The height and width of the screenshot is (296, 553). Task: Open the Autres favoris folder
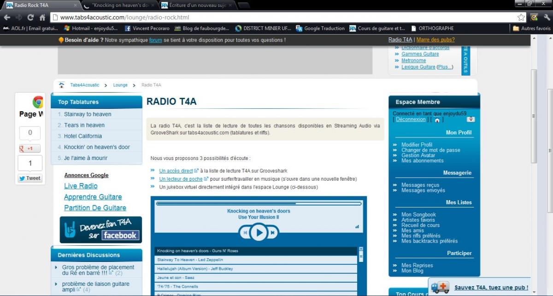(531, 28)
